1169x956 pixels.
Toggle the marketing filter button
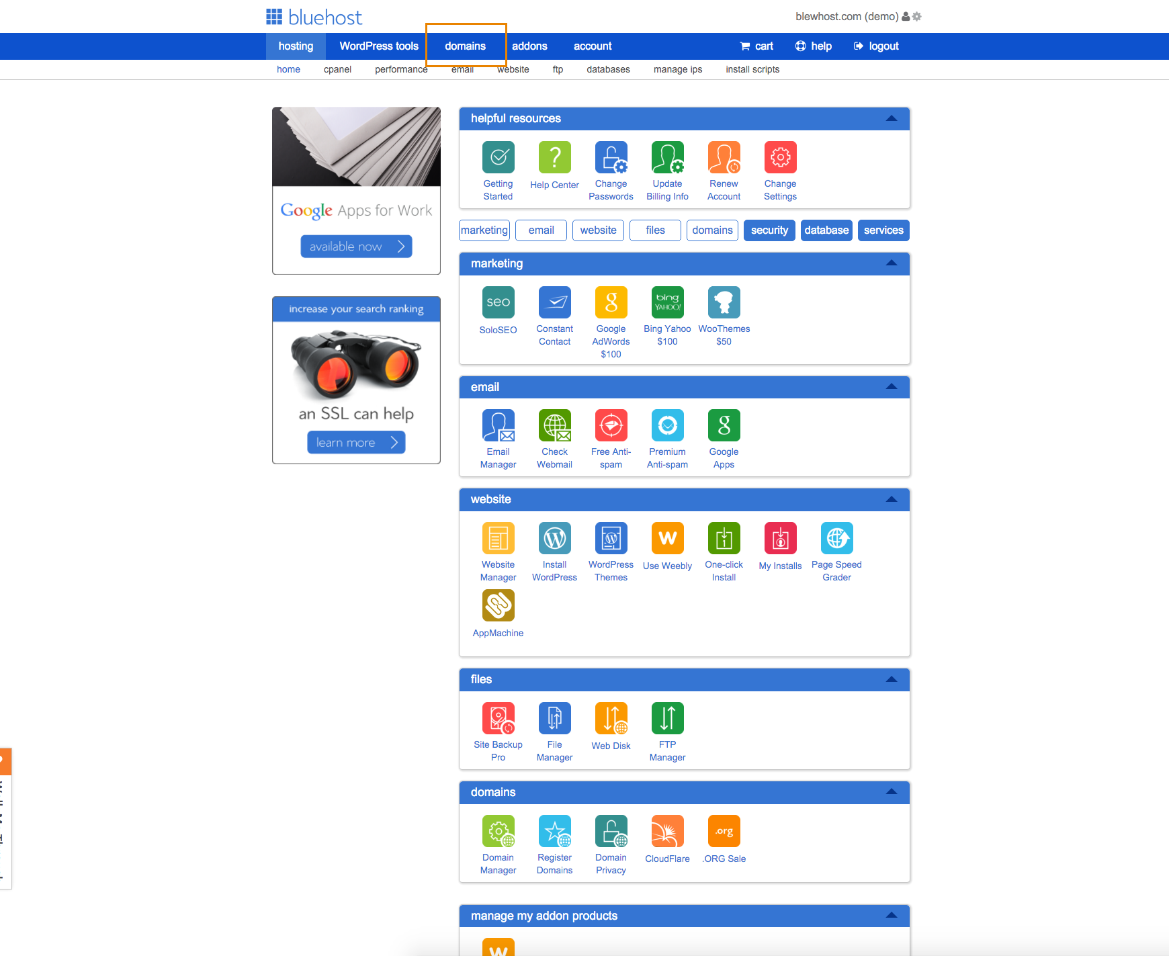pos(484,230)
